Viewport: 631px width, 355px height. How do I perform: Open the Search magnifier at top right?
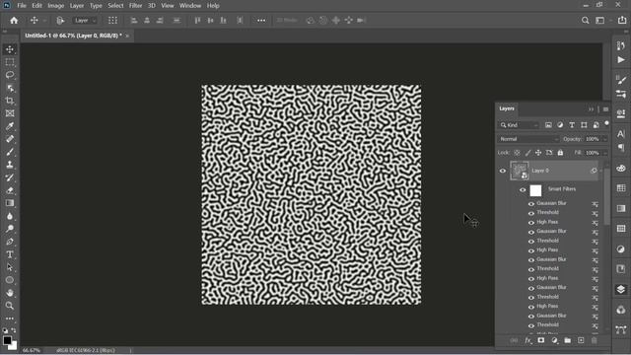[585, 20]
